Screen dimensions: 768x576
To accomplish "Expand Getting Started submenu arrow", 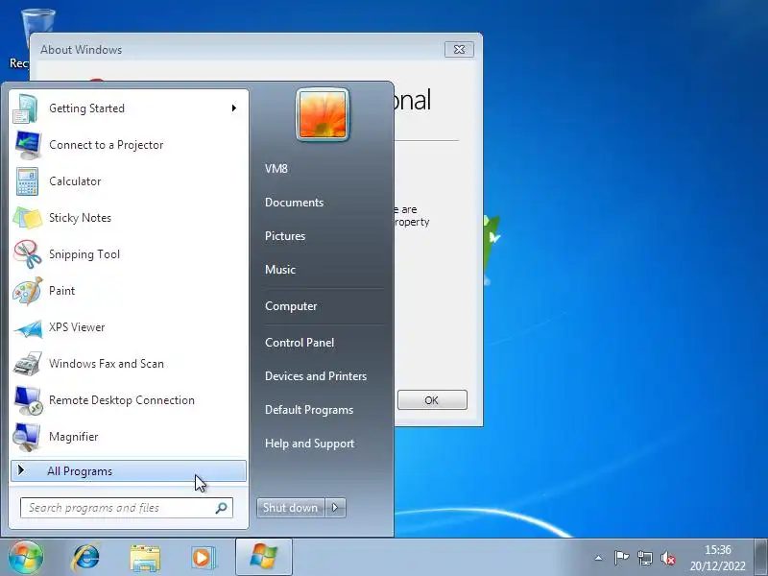I will pos(234,108).
